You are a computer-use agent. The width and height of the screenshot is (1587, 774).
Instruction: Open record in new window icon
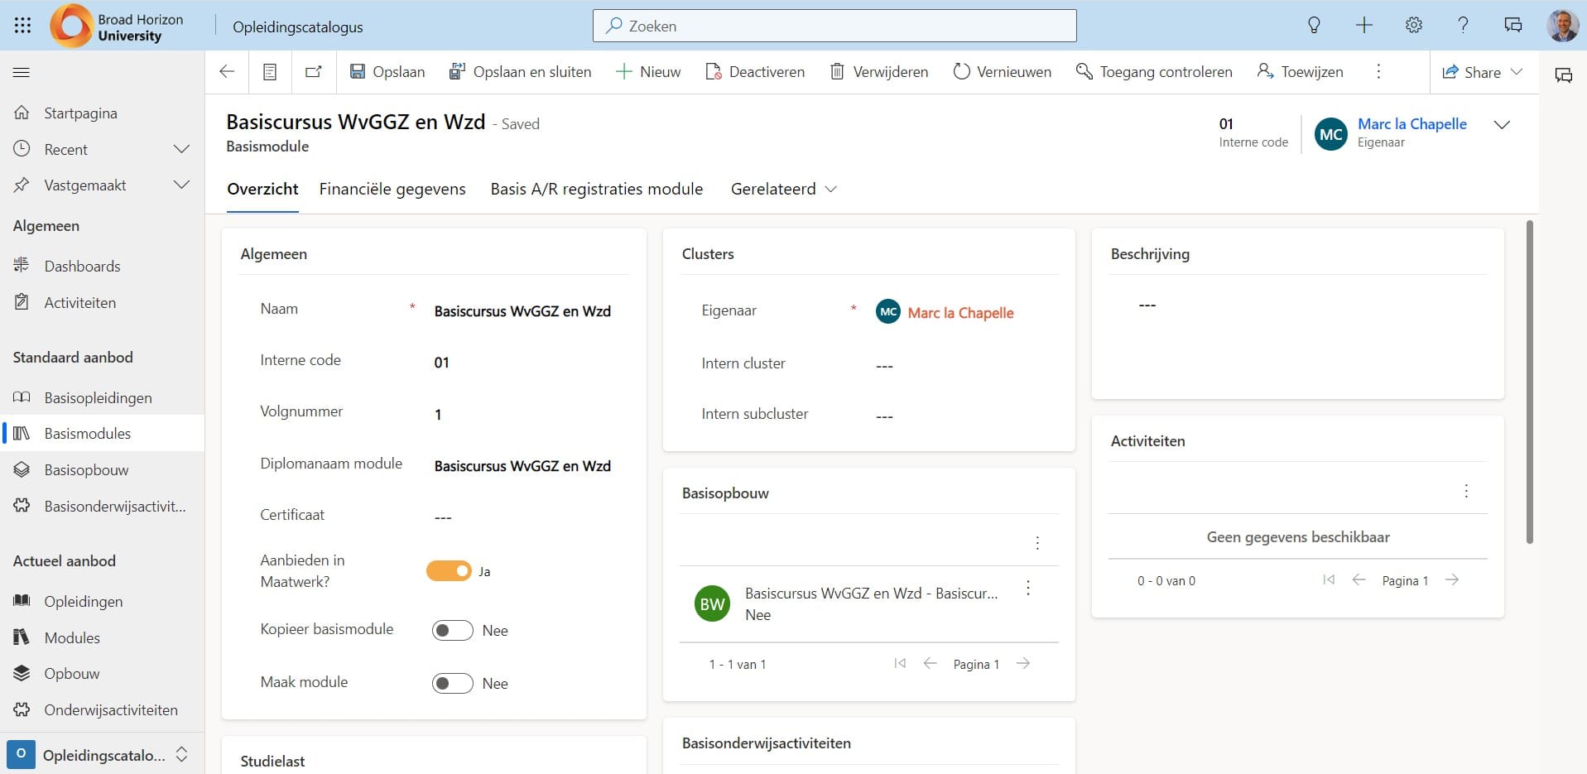(x=314, y=72)
